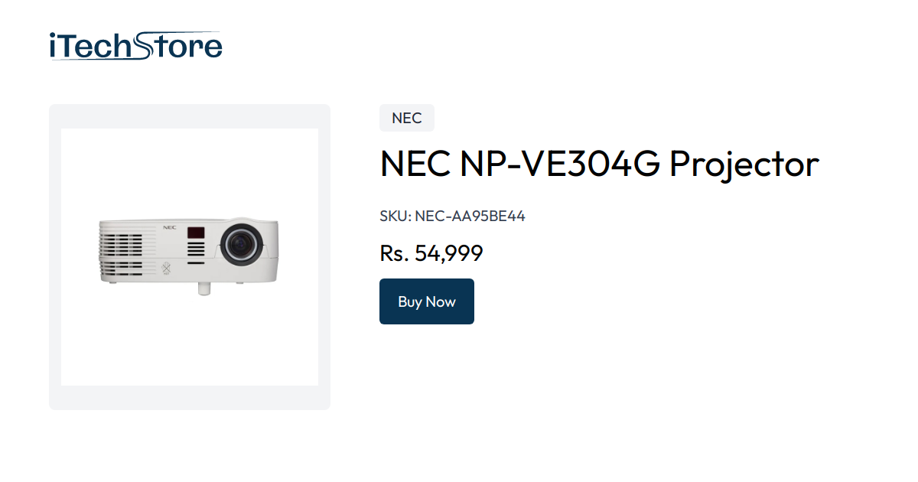This screenshot has height=482, width=918.
Task: Click the projector lens in the image
Action: (241, 243)
